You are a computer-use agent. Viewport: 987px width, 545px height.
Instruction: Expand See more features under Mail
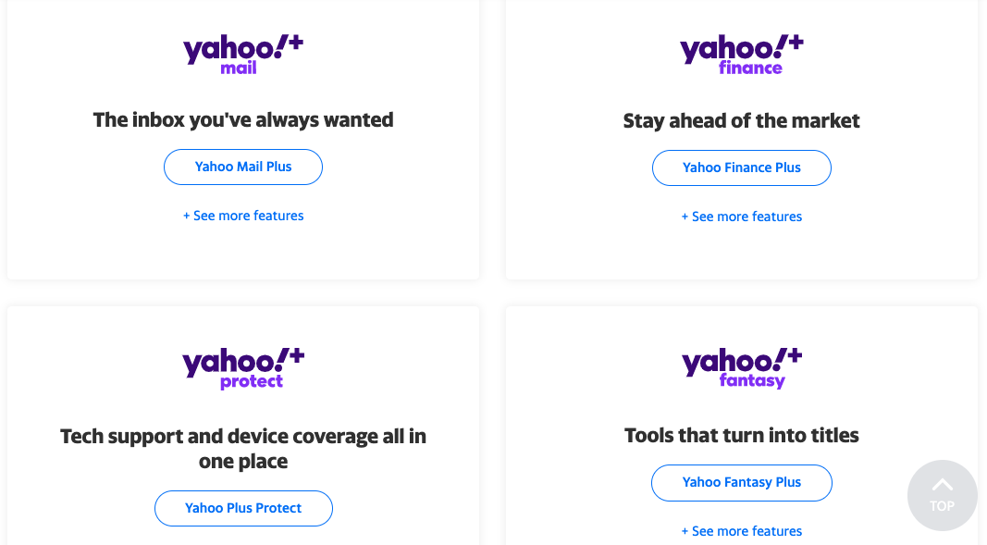242,216
